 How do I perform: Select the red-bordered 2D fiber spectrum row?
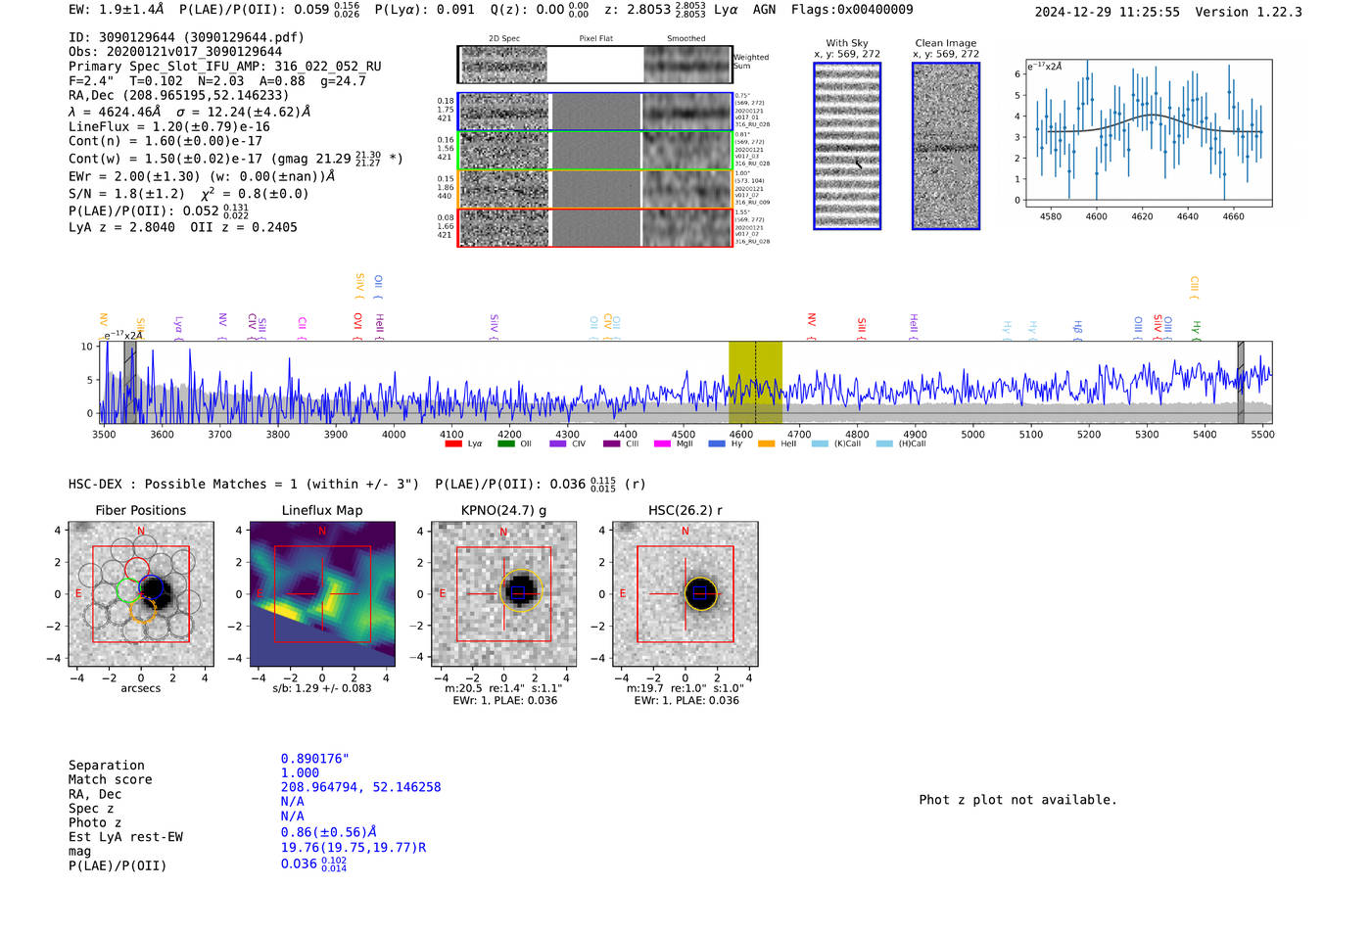pyautogui.click(x=595, y=227)
